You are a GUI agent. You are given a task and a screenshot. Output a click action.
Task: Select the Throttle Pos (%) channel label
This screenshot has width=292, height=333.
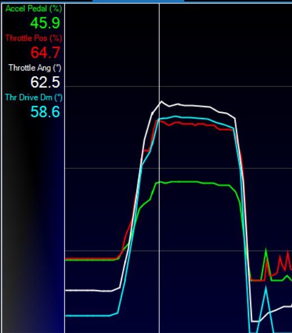coord(34,38)
